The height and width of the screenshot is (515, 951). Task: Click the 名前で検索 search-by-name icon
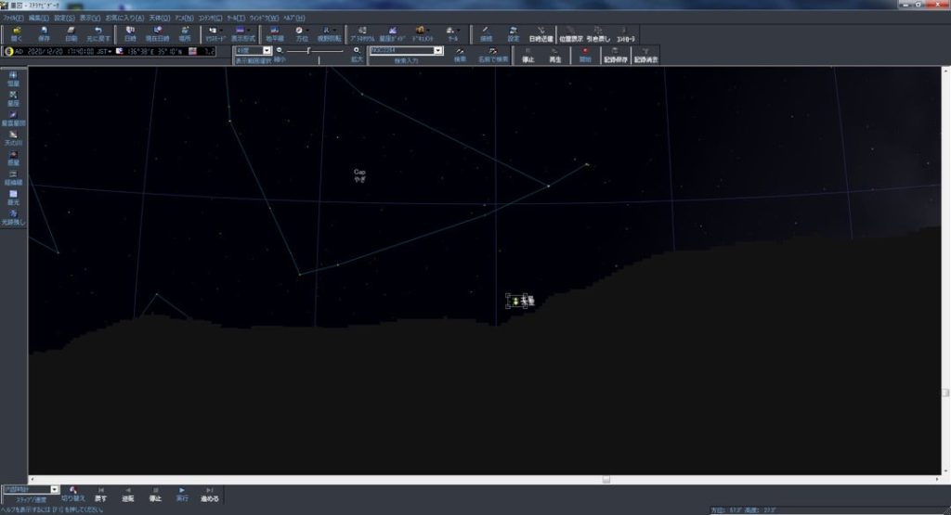[492, 55]
